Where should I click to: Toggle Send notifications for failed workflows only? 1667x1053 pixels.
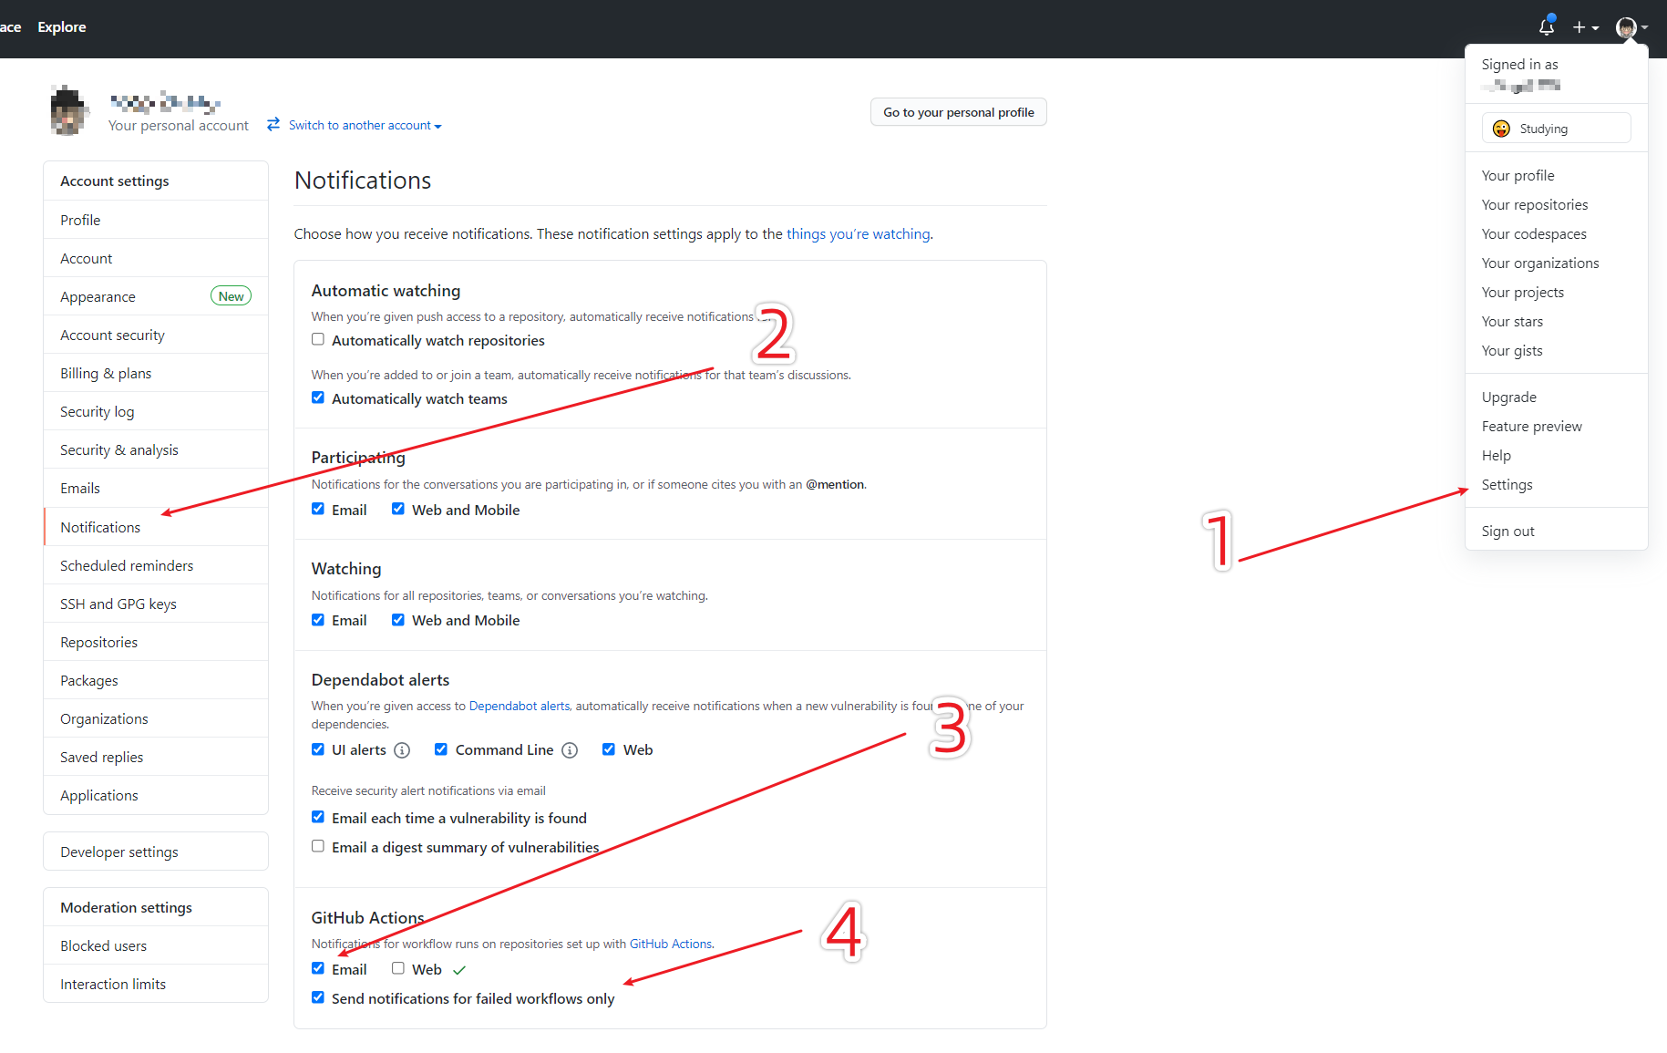point(318,997)
